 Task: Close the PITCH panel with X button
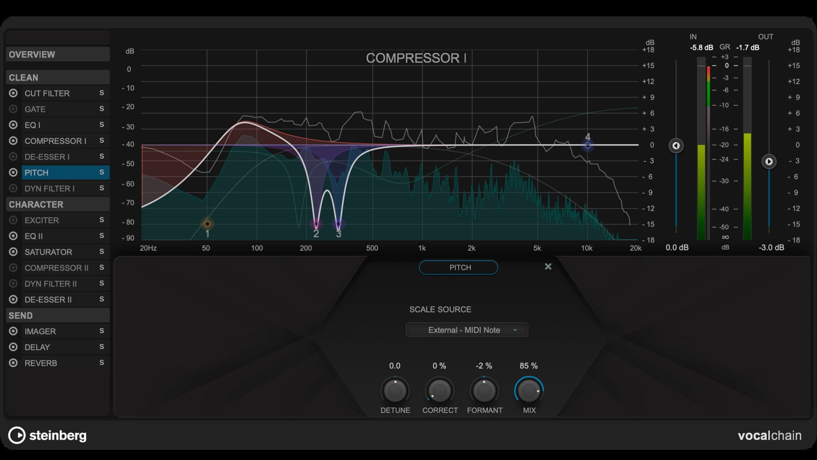(548, 267)
